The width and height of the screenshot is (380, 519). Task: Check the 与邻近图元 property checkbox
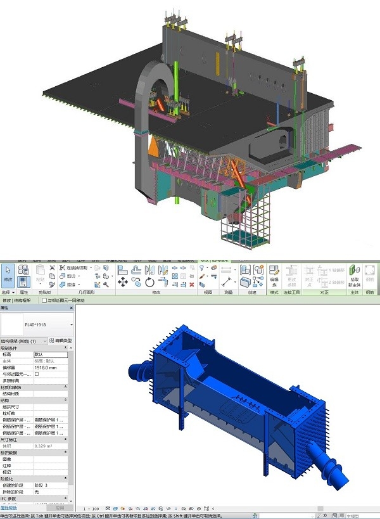pos(37,374)
